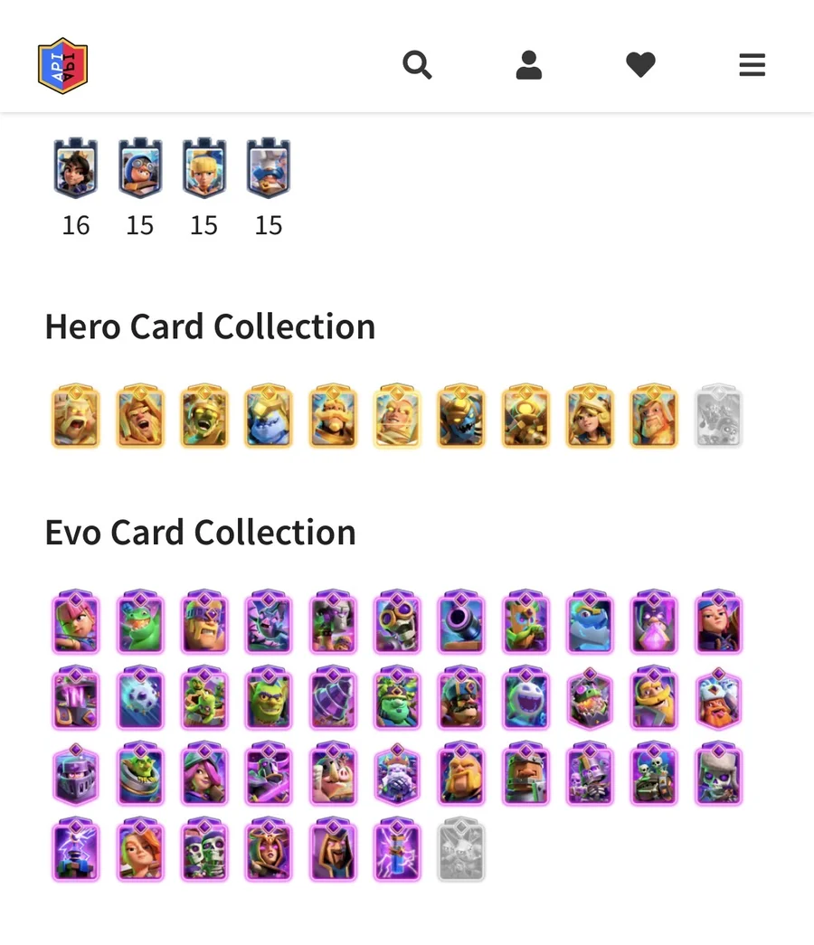814x945 pixels.
Task: Choose the Evo Snowball card
Action: tap(140, 698)
